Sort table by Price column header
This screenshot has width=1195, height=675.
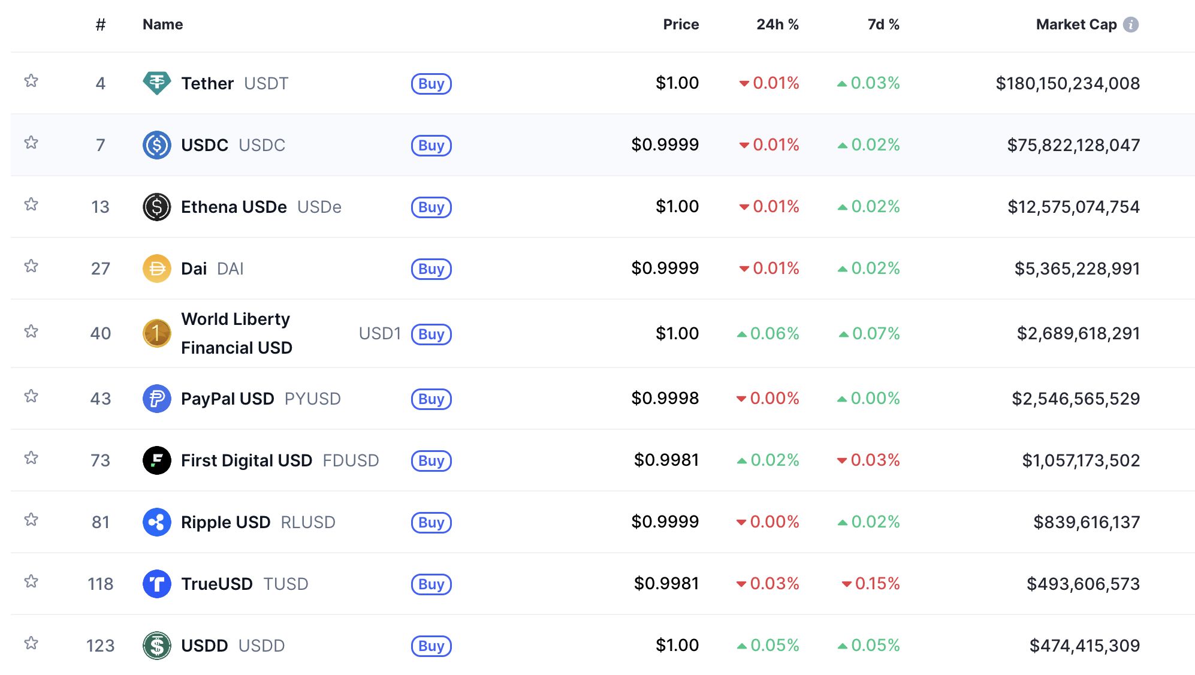tap(680, 25)
